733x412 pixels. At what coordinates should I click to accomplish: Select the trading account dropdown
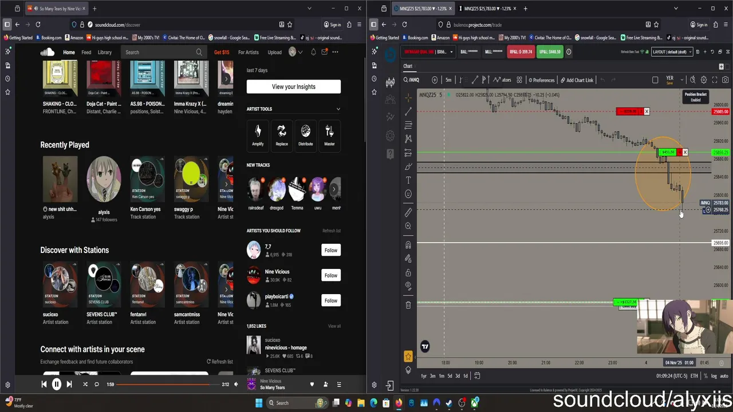[428, 51]
